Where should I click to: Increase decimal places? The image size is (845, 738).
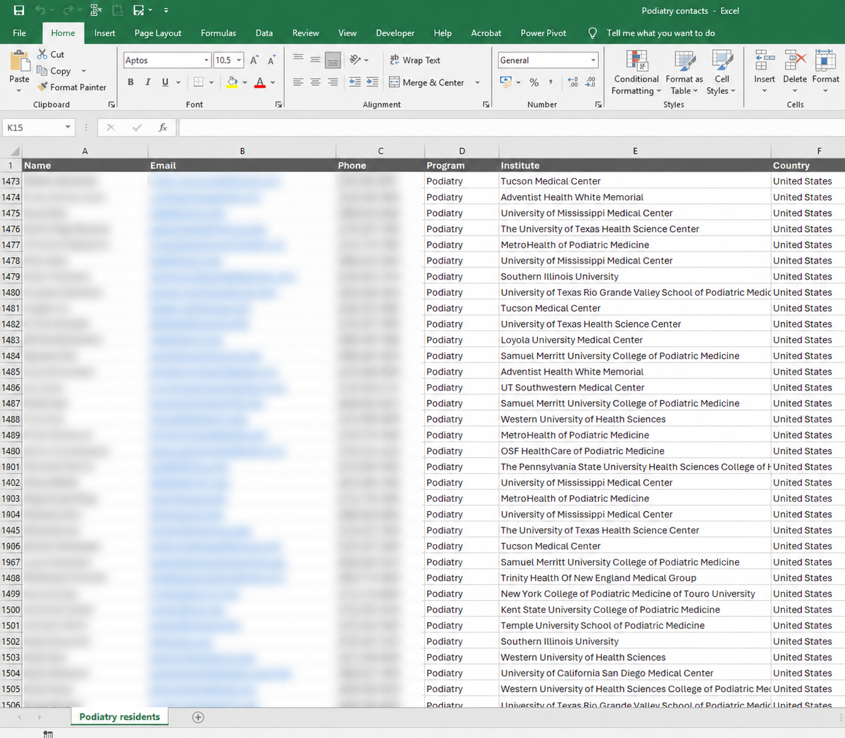coord(572,82)
